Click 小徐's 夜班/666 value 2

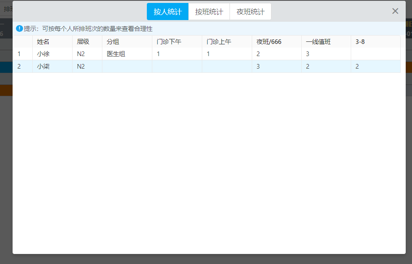[276, 54]
